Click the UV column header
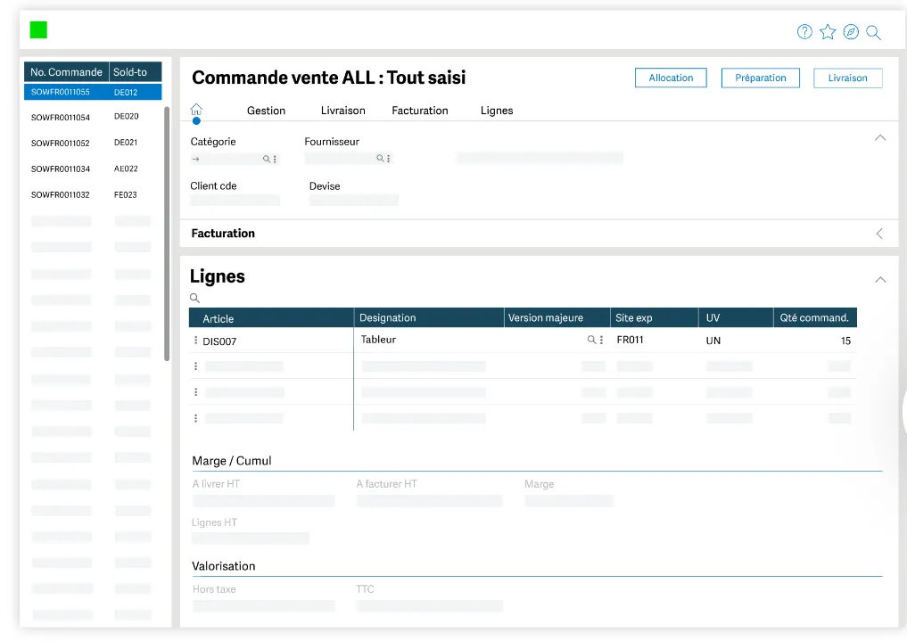This screenshot has height=641, width=907. (736, 318)
